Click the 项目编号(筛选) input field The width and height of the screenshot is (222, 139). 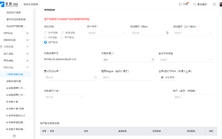tap(147, 33)
